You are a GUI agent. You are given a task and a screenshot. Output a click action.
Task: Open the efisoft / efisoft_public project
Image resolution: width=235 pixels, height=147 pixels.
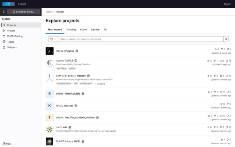(x=68, y=94)
